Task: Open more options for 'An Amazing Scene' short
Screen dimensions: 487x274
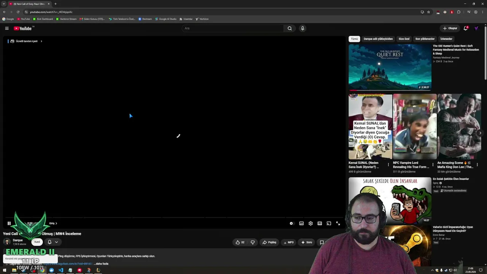Action: click(477, 165)
